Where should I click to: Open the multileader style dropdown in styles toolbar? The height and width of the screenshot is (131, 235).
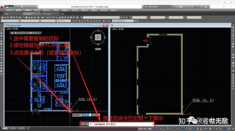pos(194,17)
